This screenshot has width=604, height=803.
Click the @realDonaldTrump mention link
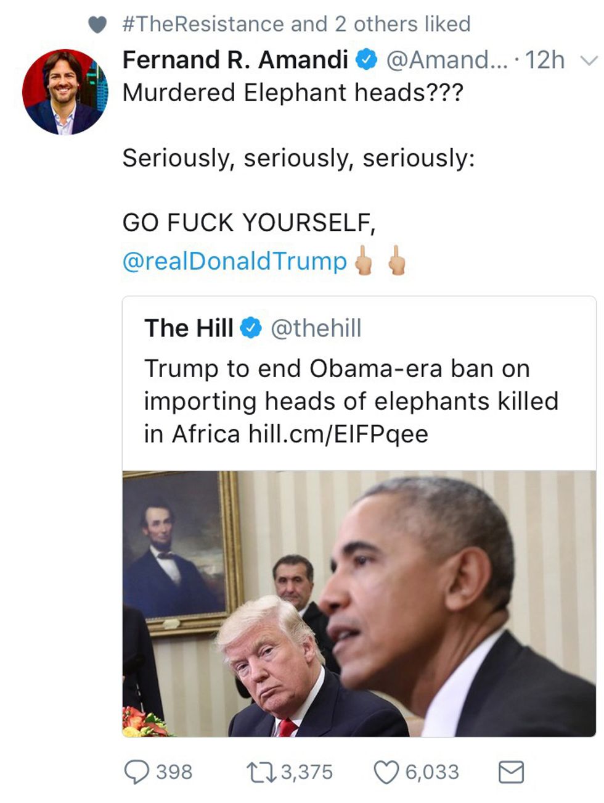pos(235,261)
